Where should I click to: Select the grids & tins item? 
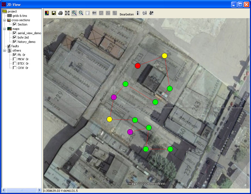tap(20, 16)
